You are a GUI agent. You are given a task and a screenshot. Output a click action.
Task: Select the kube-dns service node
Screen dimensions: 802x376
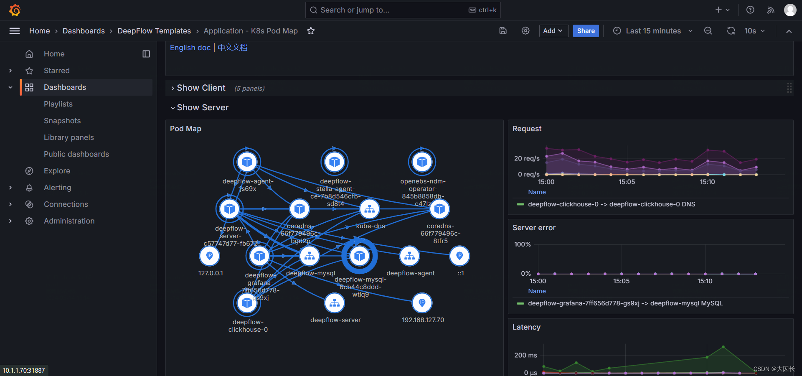pos(370,209)
